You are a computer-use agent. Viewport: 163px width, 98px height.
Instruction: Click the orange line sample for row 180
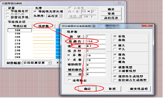coord(43,30)
